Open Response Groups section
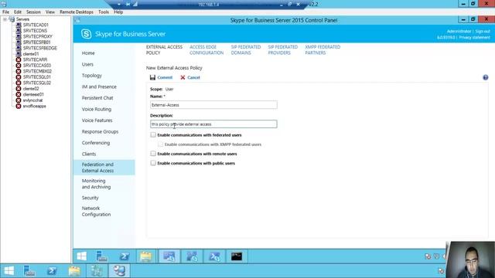Screen dimensions: 495x278 [x=100, y=132]
